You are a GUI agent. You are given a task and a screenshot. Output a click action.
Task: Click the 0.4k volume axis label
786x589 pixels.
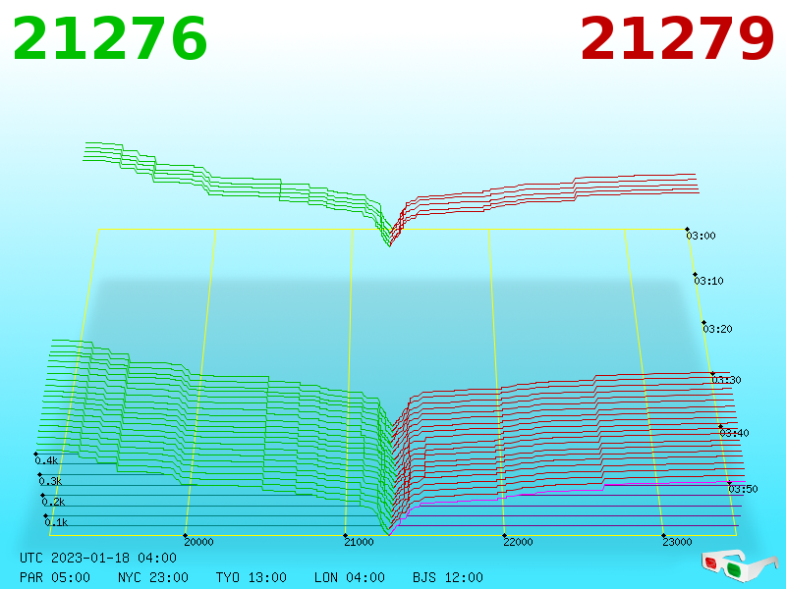[46, 460]
